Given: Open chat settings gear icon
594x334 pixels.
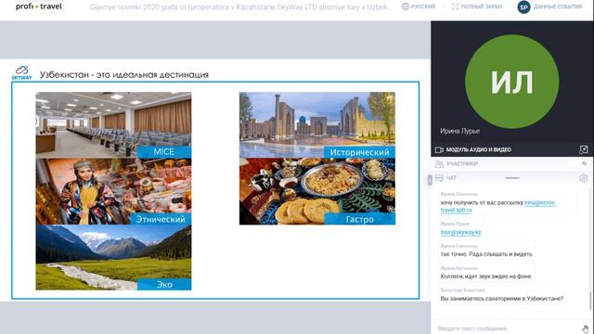Looking at the screenshot, I should coord(584,178).
